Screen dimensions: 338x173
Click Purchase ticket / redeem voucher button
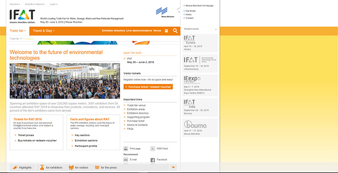(x=148, y=87)
